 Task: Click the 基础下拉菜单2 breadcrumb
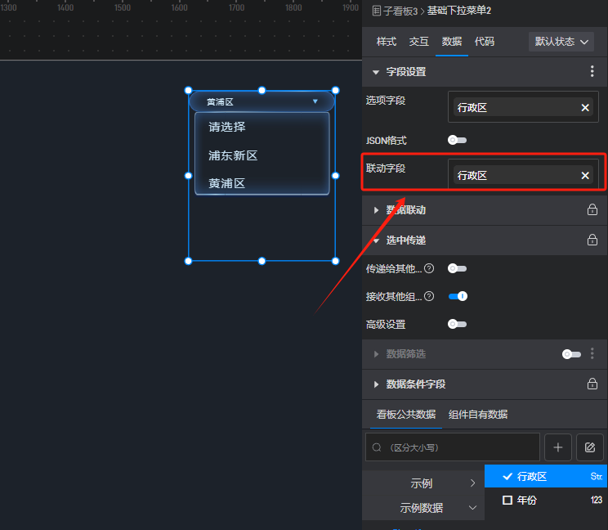tap(459, 11)
